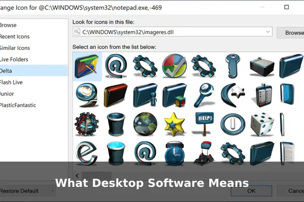Select the yellow star icon
Image resolution: width=304 pixels, height=202 pixels.
(x=174, y=124)
